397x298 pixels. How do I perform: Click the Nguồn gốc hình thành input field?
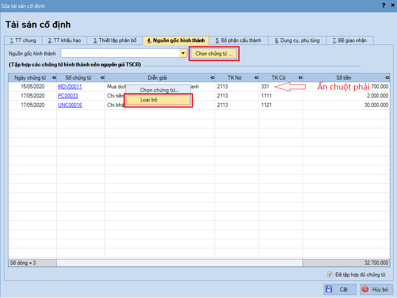click(120, 54)
